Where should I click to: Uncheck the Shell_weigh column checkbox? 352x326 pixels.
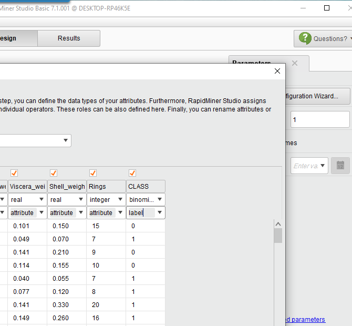tap(54, 173)
